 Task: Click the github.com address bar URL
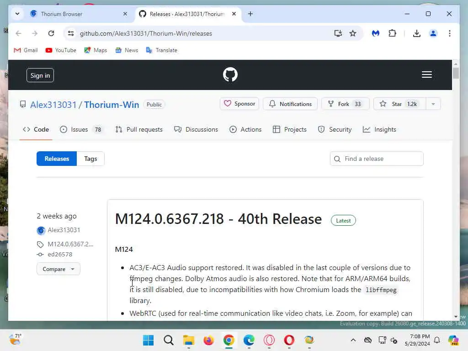[x=146, y=33]
